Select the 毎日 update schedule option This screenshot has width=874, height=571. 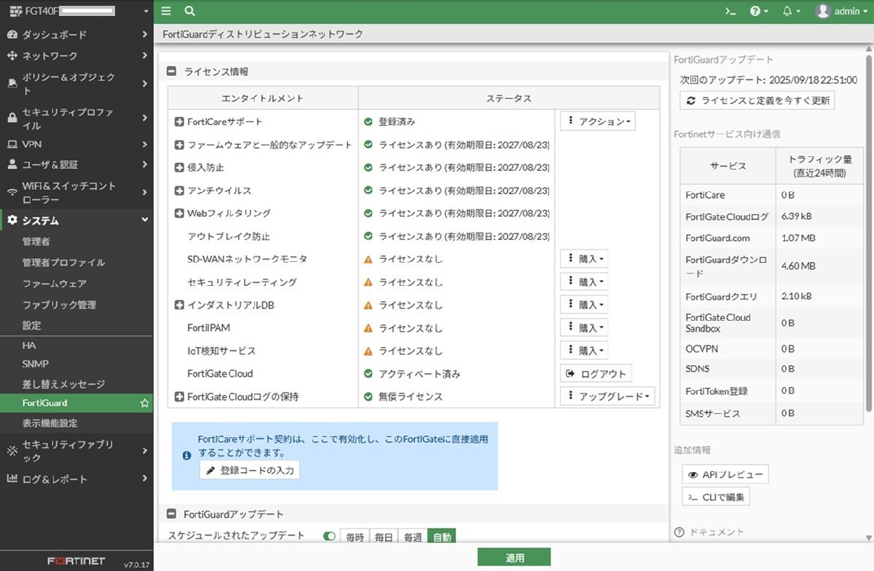[x=384, y=538]
